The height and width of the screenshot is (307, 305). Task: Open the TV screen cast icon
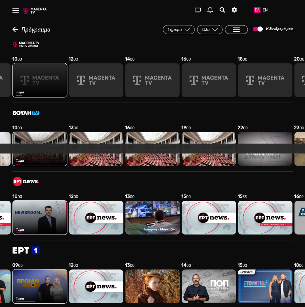click(198, 10)
